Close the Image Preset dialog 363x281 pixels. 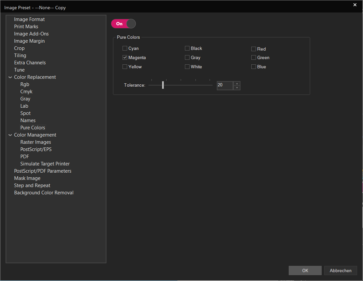click(355, 5)
